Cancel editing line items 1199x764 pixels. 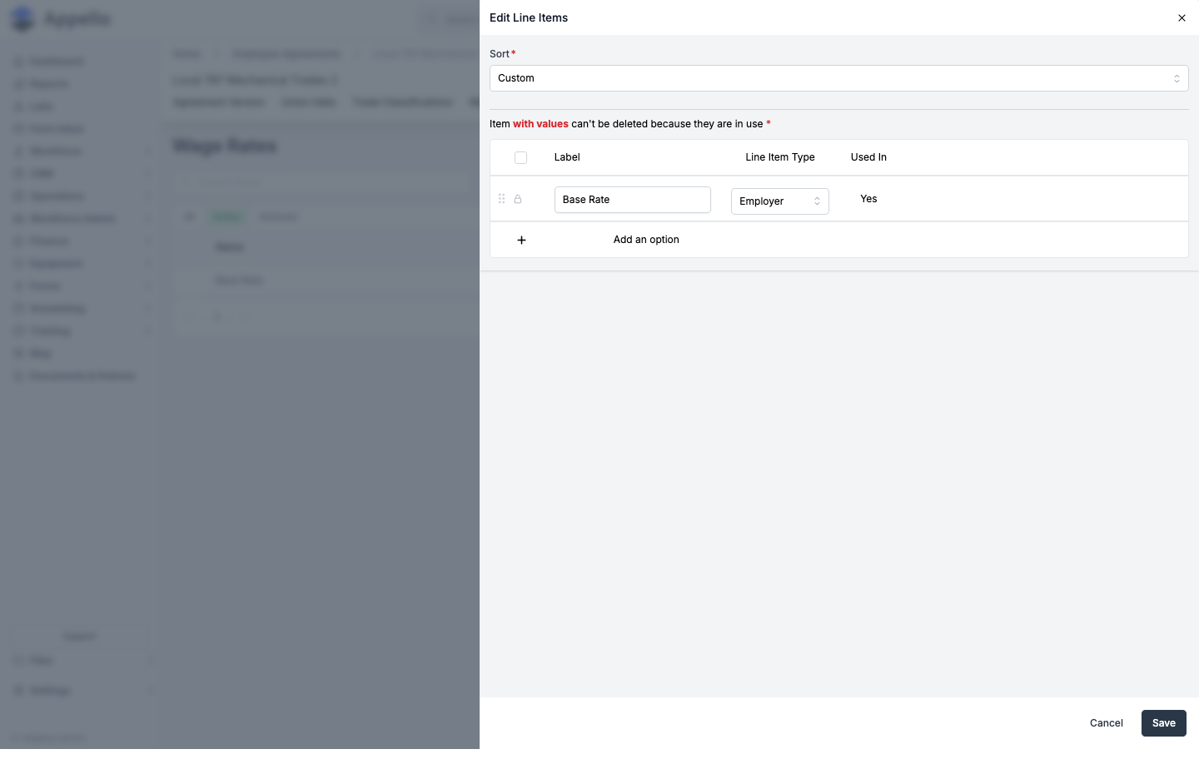click(x=1107, y=723)
